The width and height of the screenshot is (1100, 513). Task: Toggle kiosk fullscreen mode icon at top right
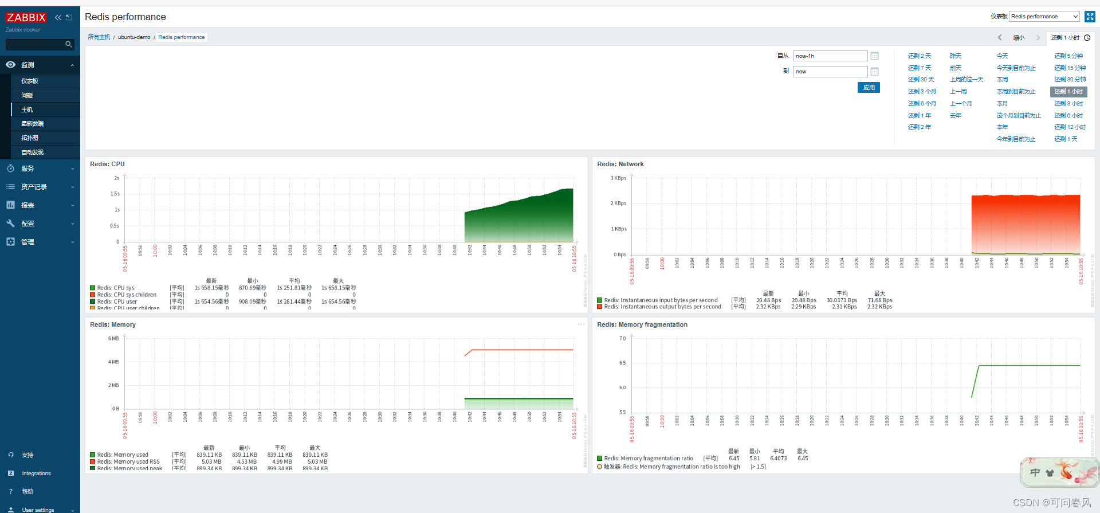[x=1090, y=17]
